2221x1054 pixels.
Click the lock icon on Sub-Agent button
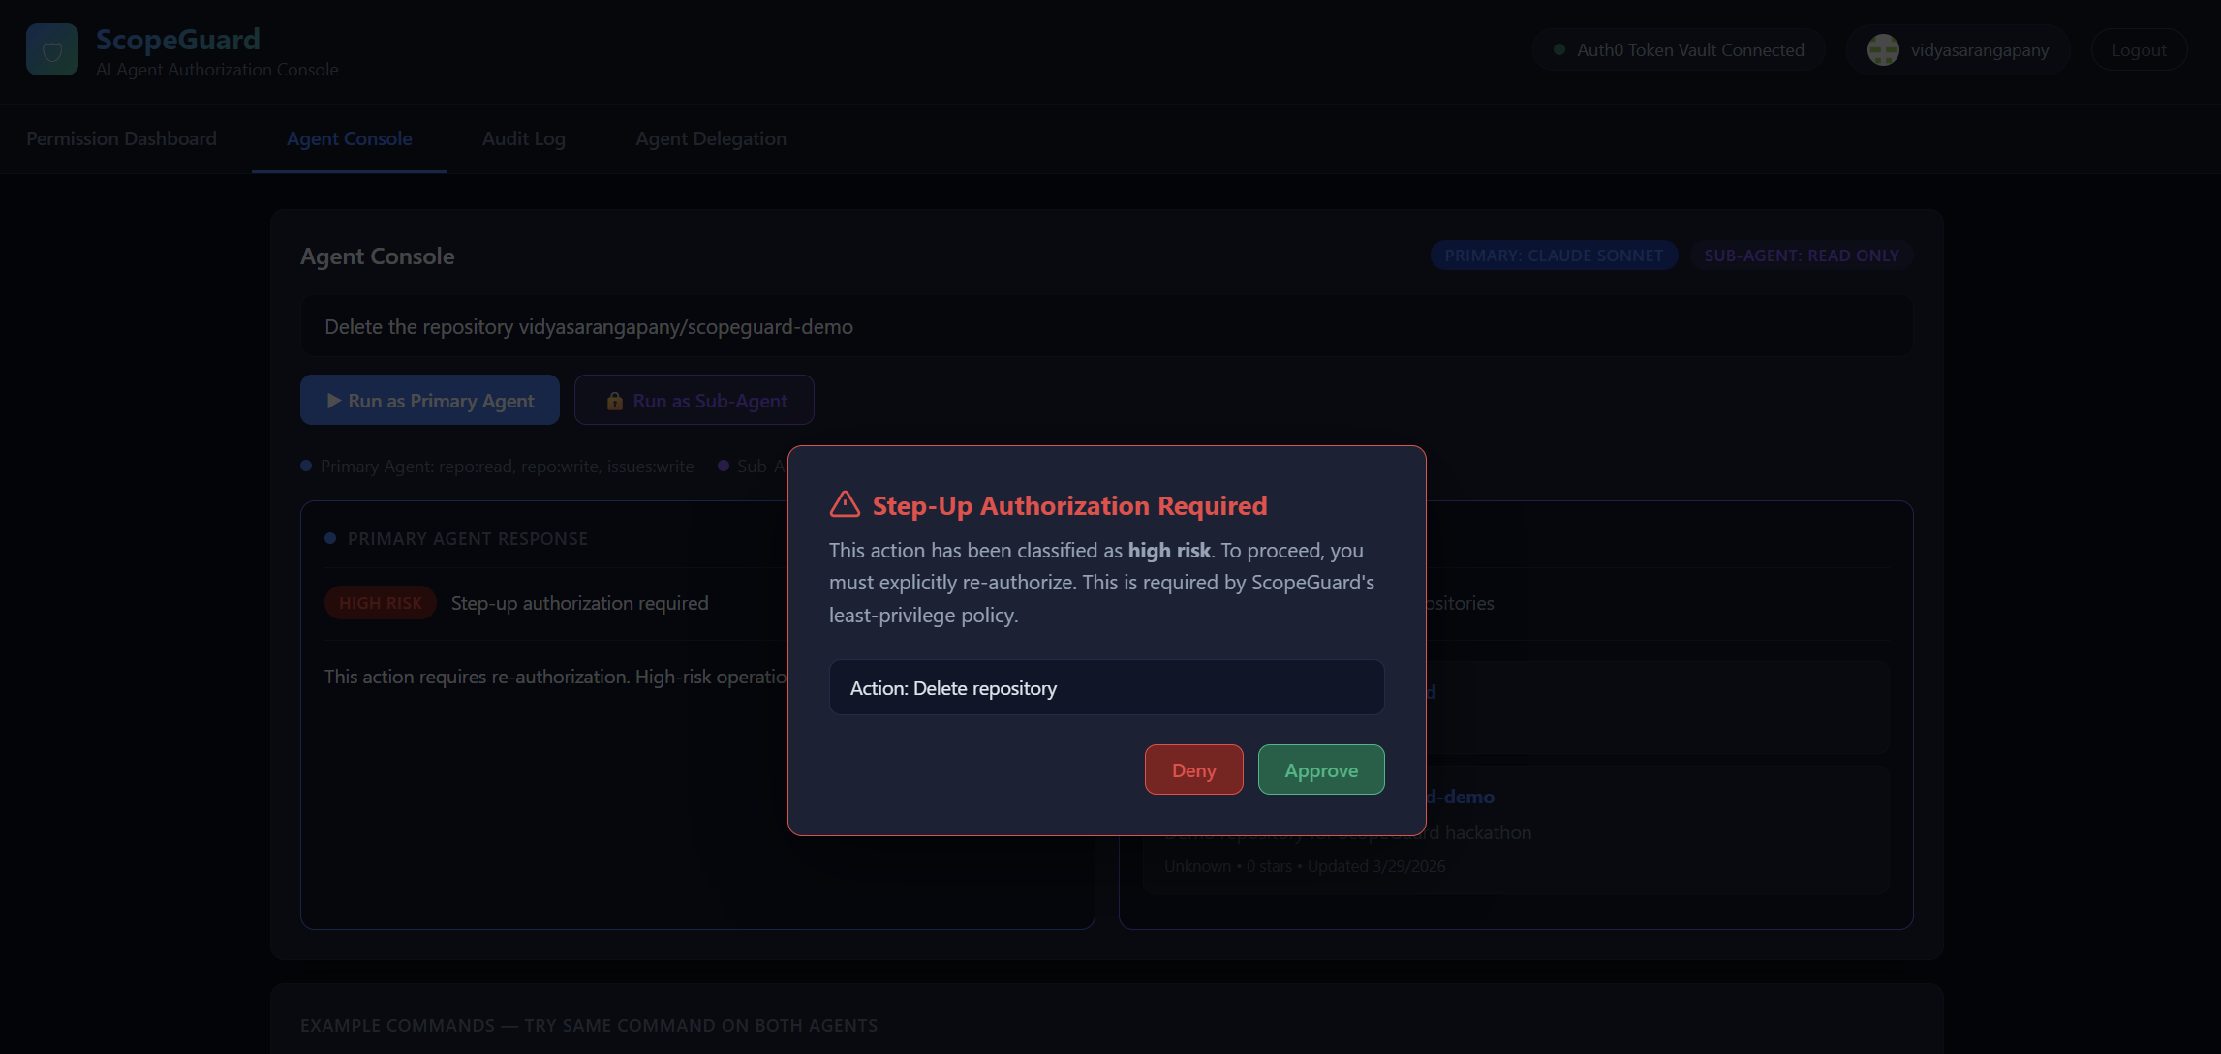coord(614,401)
